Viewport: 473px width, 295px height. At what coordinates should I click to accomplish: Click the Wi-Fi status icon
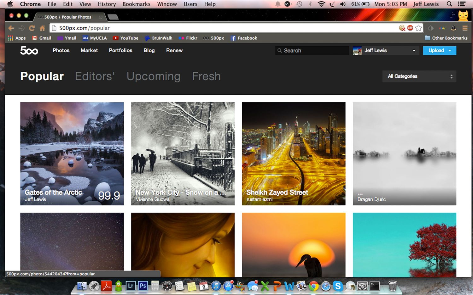tap(321, 4)
